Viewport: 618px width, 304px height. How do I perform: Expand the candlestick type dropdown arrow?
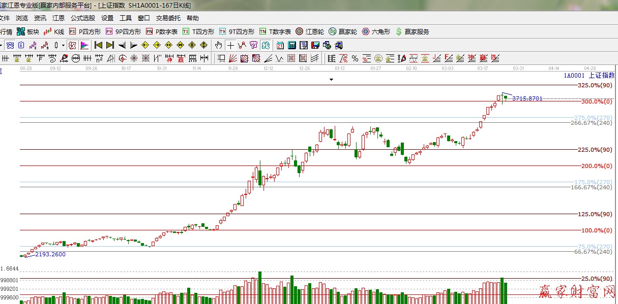[x=63, y=45]
